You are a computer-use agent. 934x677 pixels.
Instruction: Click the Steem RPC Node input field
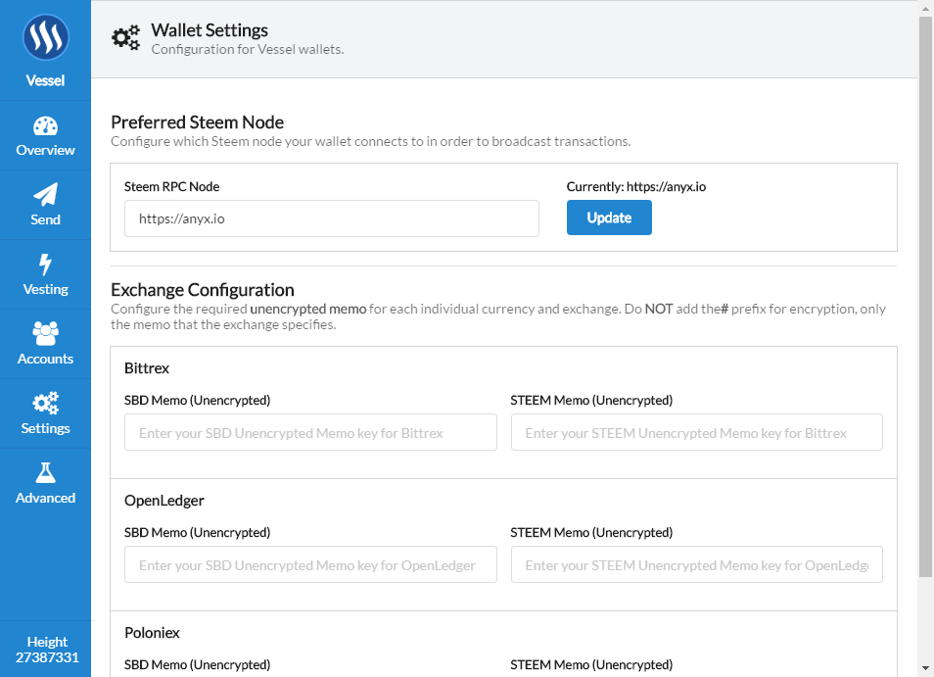point(331,218)
